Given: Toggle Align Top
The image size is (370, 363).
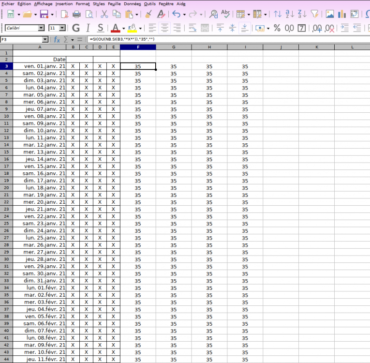Looking at the screenshot, I should (220, 28).
